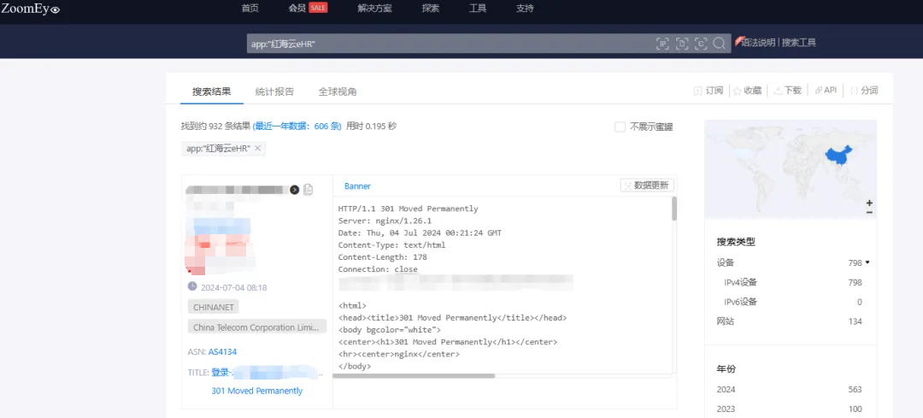Select the Banner tab

357,186
